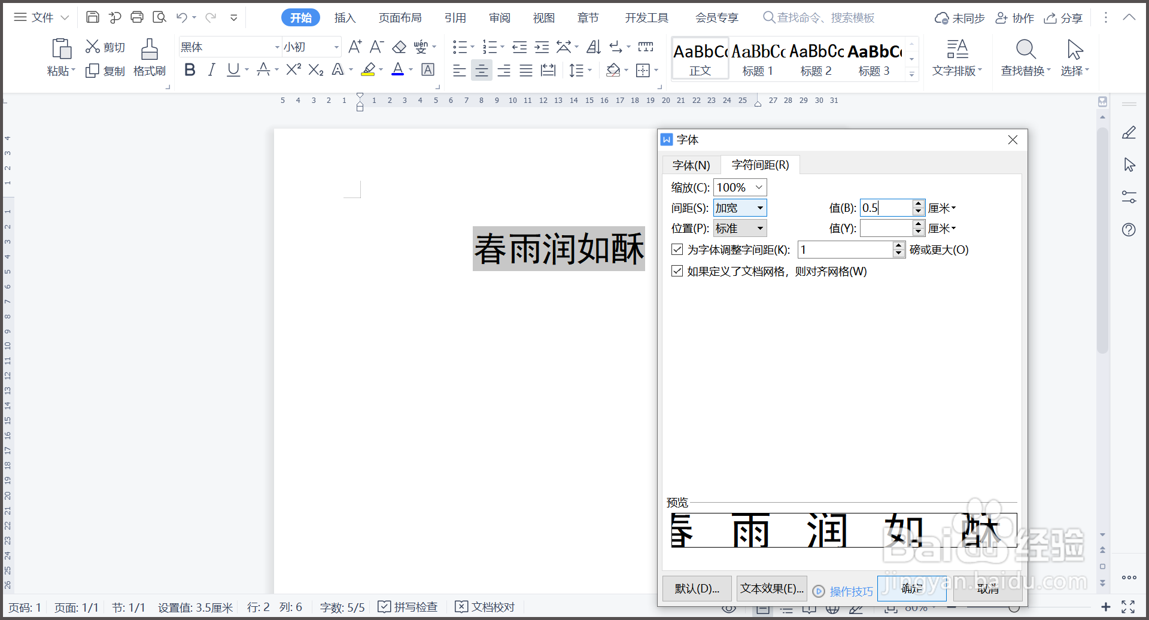
Task: Open the 插入 ribbon tab
Action: point(345,17)
